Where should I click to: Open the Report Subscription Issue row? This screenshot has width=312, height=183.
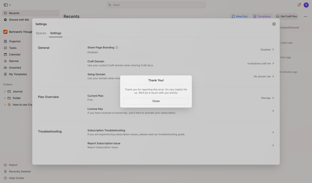click(181, 145)
